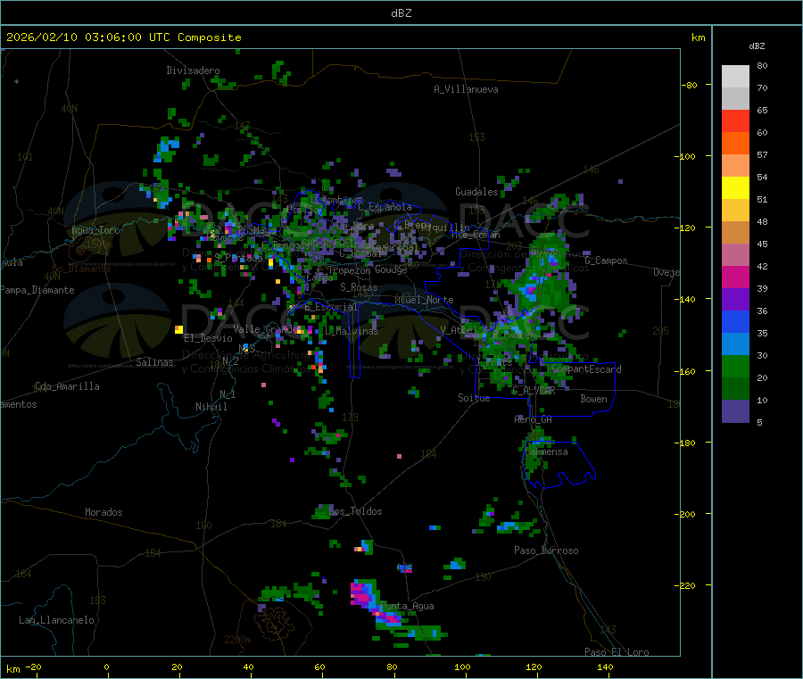Select the 'Bowen' label

593,399
